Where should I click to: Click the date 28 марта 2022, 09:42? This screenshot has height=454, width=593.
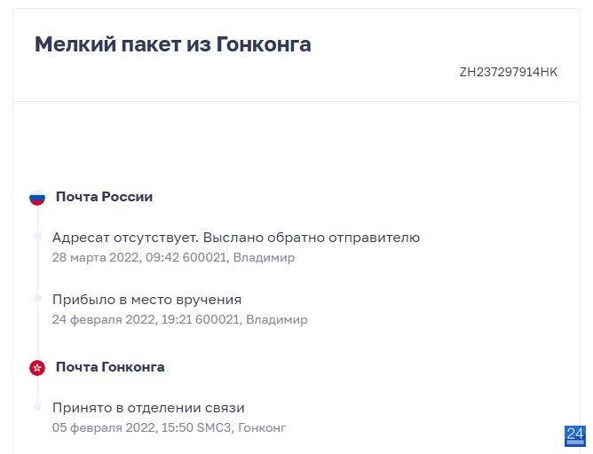115,258
